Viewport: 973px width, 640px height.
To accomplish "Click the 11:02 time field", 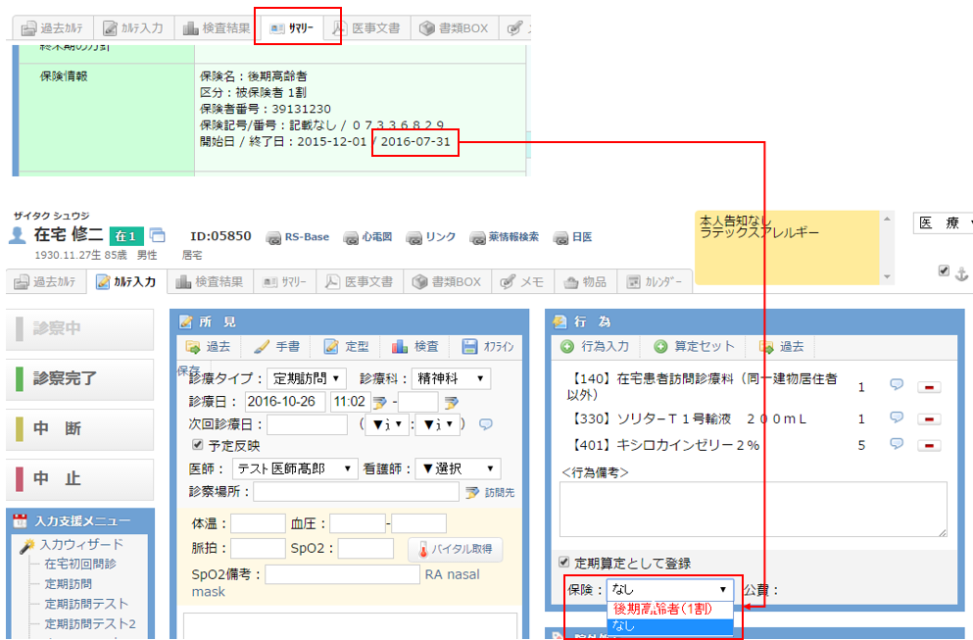I will (x=350, y=402).
